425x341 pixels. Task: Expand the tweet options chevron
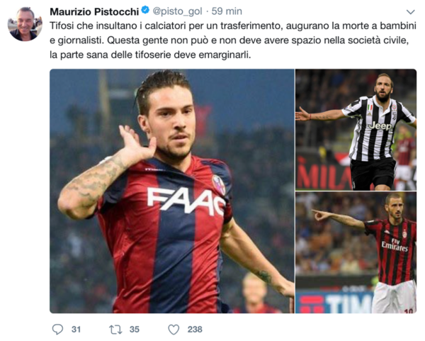pyautogui.click(x=411, y=11)
